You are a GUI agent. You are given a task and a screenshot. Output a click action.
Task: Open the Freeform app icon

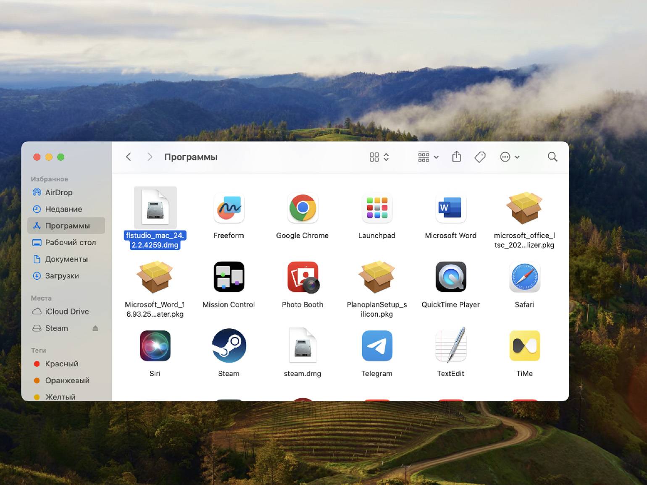229,208
